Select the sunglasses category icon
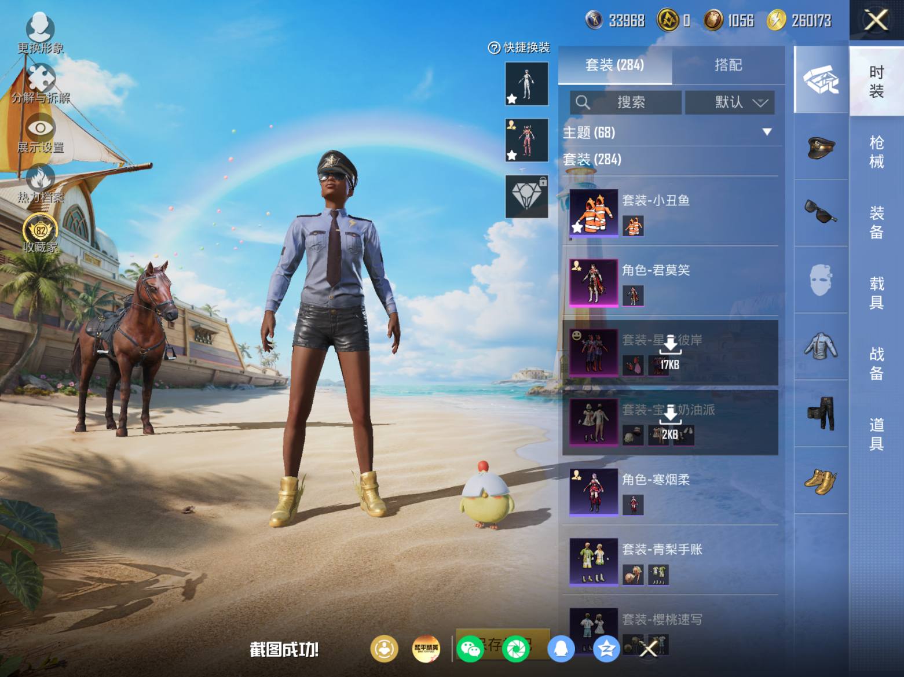Viewport: 904px width, 677px height. [x=821, y=212]
